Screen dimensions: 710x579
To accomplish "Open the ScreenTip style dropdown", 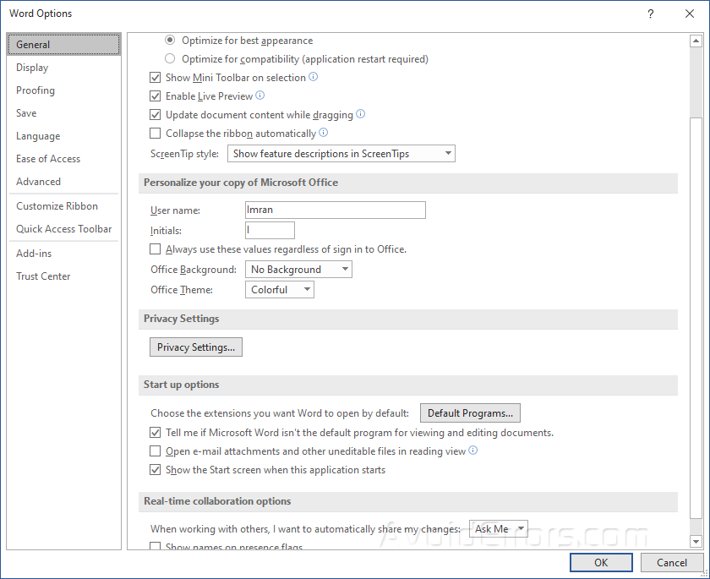I will coord(341,153).
